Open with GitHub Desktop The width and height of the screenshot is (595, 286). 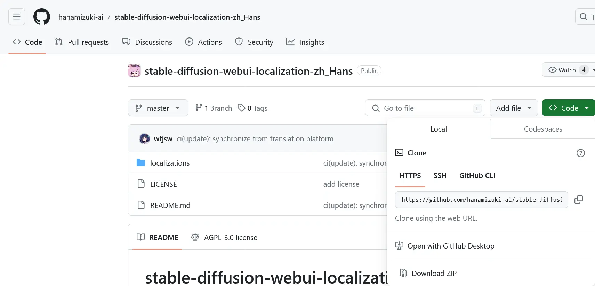(x=451, y=246)
